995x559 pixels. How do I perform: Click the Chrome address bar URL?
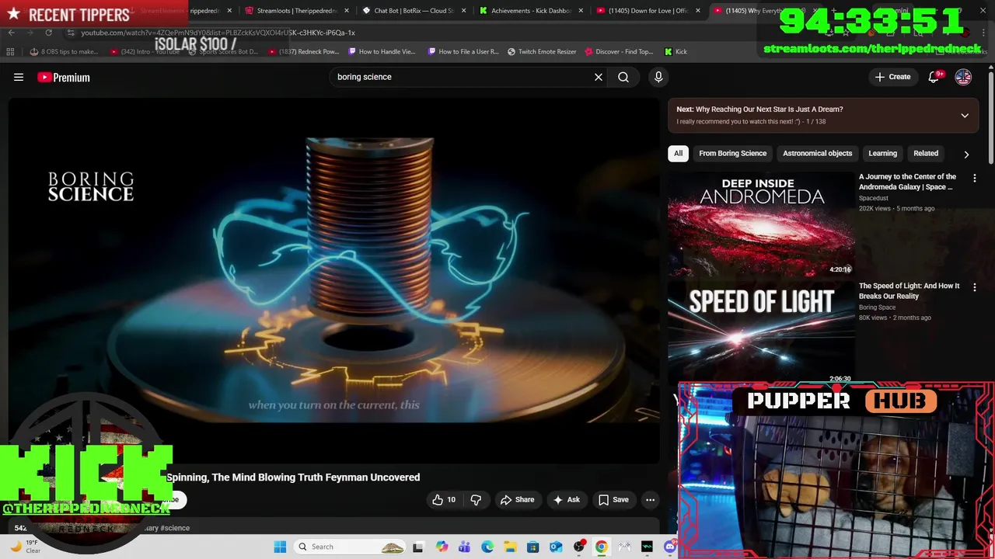(x=218, y=33)
